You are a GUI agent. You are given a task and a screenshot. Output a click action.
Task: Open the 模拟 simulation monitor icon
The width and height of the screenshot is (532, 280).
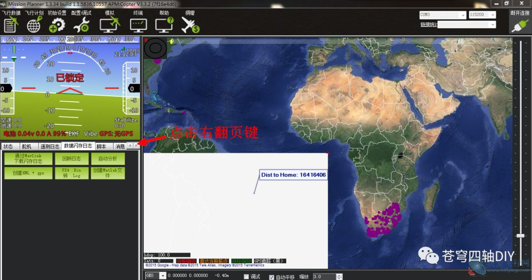click(109, 25)
